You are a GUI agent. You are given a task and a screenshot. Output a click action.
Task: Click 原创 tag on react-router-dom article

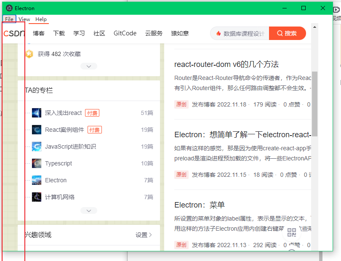(x=181, y=104)
